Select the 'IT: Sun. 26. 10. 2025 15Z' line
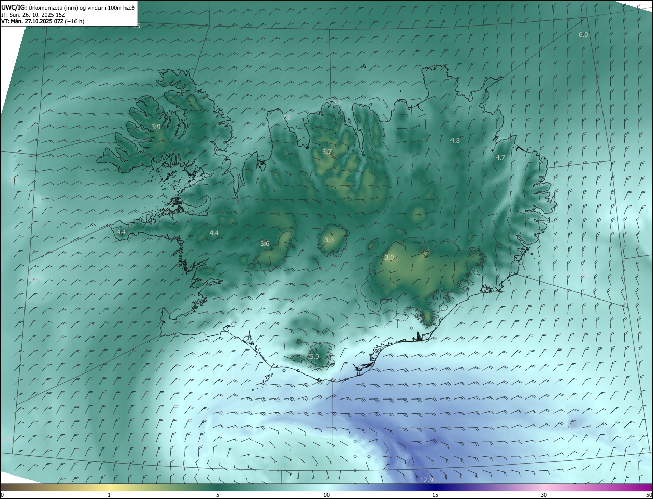 (33, 14)
